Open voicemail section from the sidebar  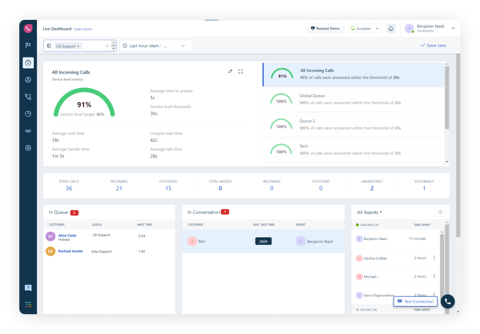pyautogui.click(x=28, y=130)
